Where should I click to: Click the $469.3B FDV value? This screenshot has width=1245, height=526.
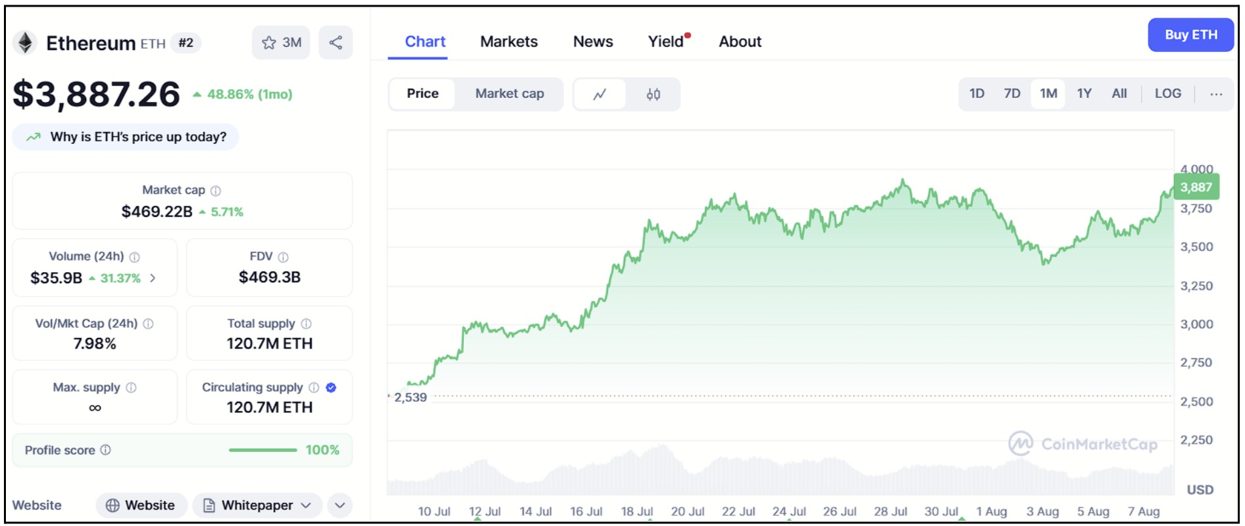(269, 277)
